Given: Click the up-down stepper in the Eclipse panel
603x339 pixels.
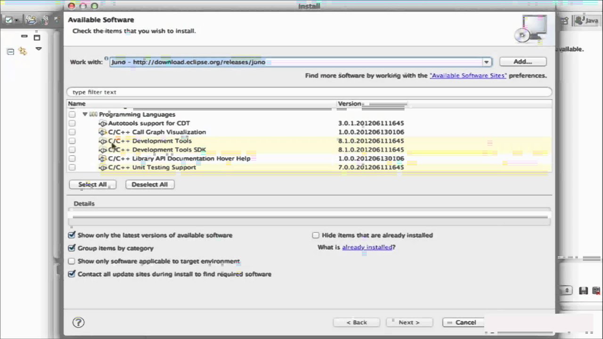Looking at the screenshot, I should point(566,291).
